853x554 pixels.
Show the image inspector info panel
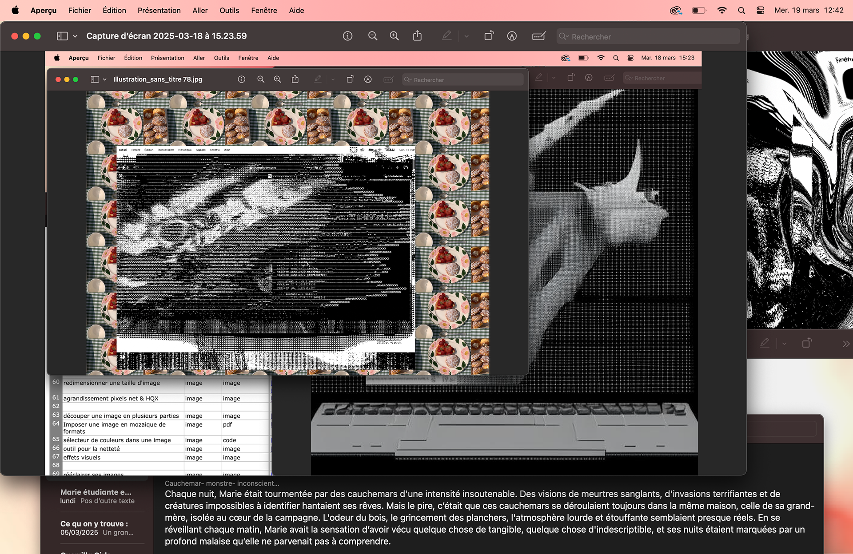coord(347,36)
